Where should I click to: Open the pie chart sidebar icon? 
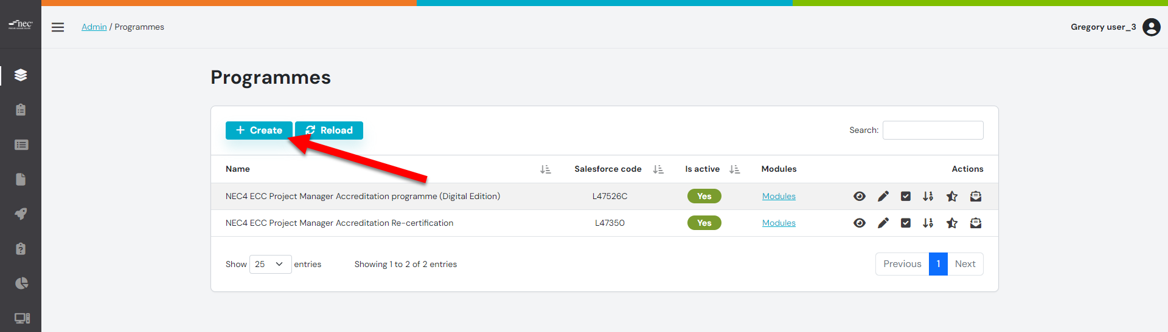click(x=21, y=283)
